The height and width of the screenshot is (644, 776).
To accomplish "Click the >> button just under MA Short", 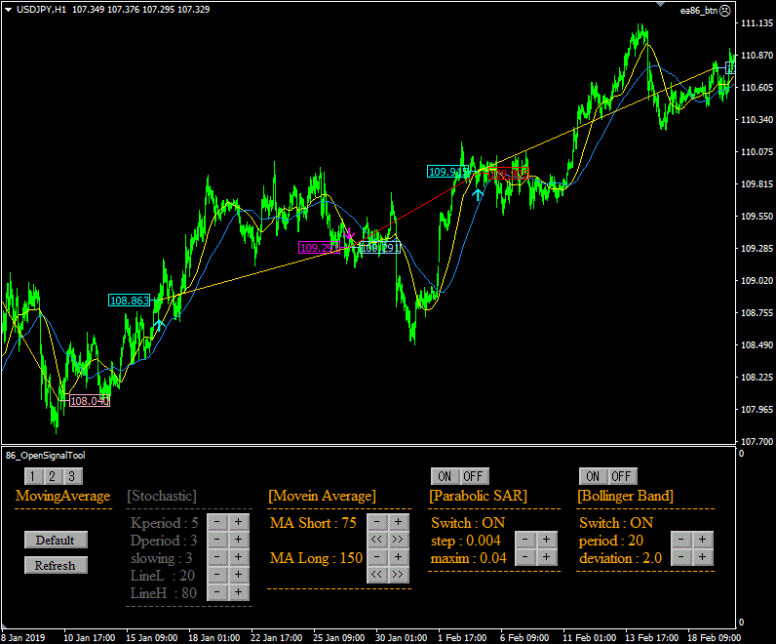I will 399,540.
